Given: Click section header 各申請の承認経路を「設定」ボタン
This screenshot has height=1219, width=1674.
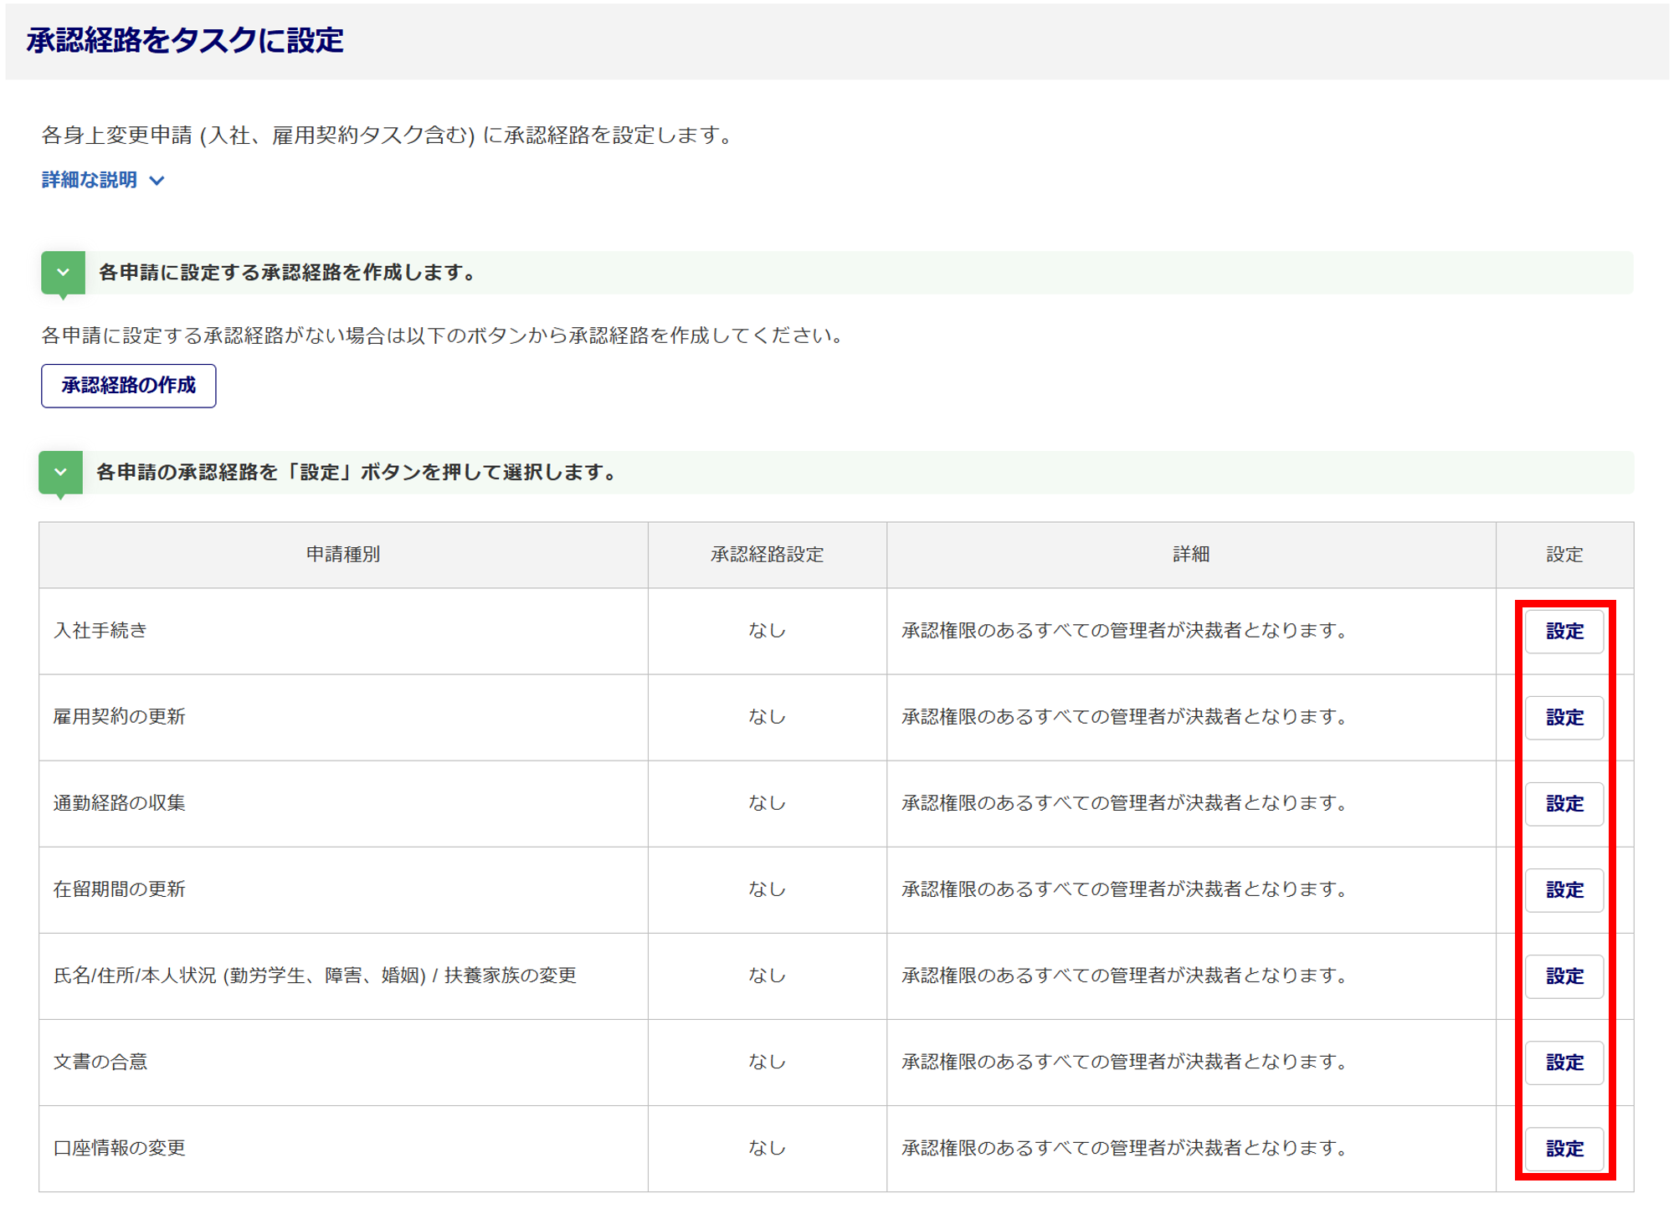Looking at the screenshot, I should (357, 473).
